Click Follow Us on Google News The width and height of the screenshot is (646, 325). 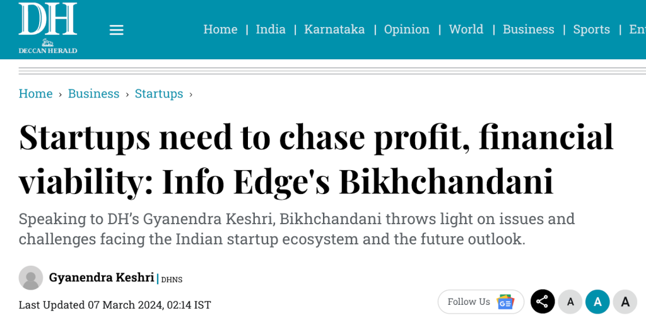(481, 302)
